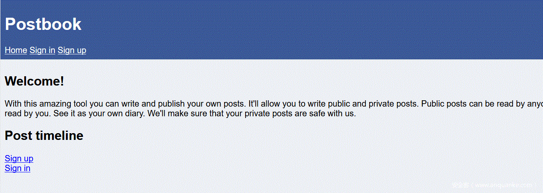Click the Post timeline heading
543x193 pixels.
44,136
